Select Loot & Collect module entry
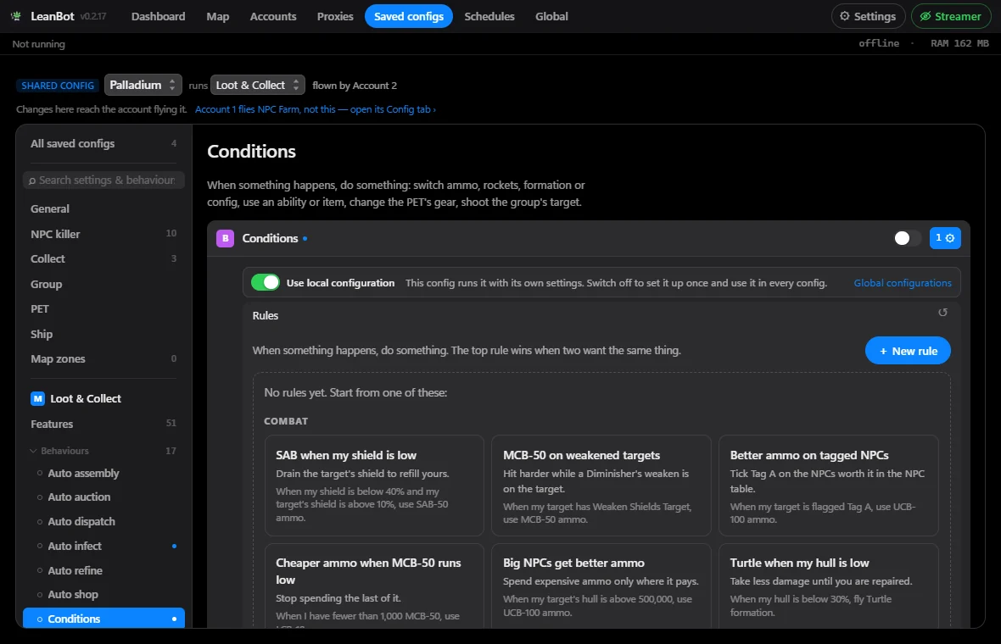The image size is (1001, 644). [103, 398]
